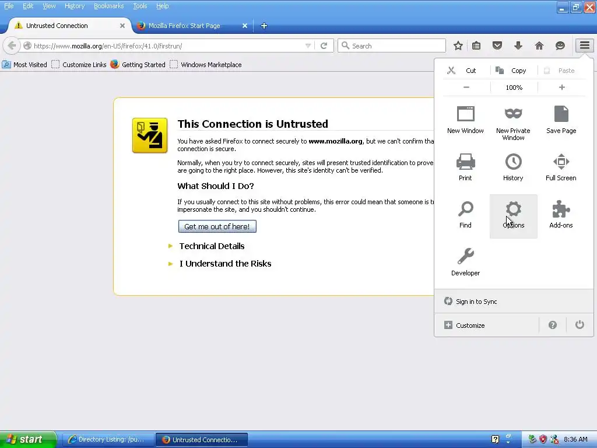Click the Copy command
Viewport: 597px width, 448px height.
pyautogui.click(x=514, y=71)
